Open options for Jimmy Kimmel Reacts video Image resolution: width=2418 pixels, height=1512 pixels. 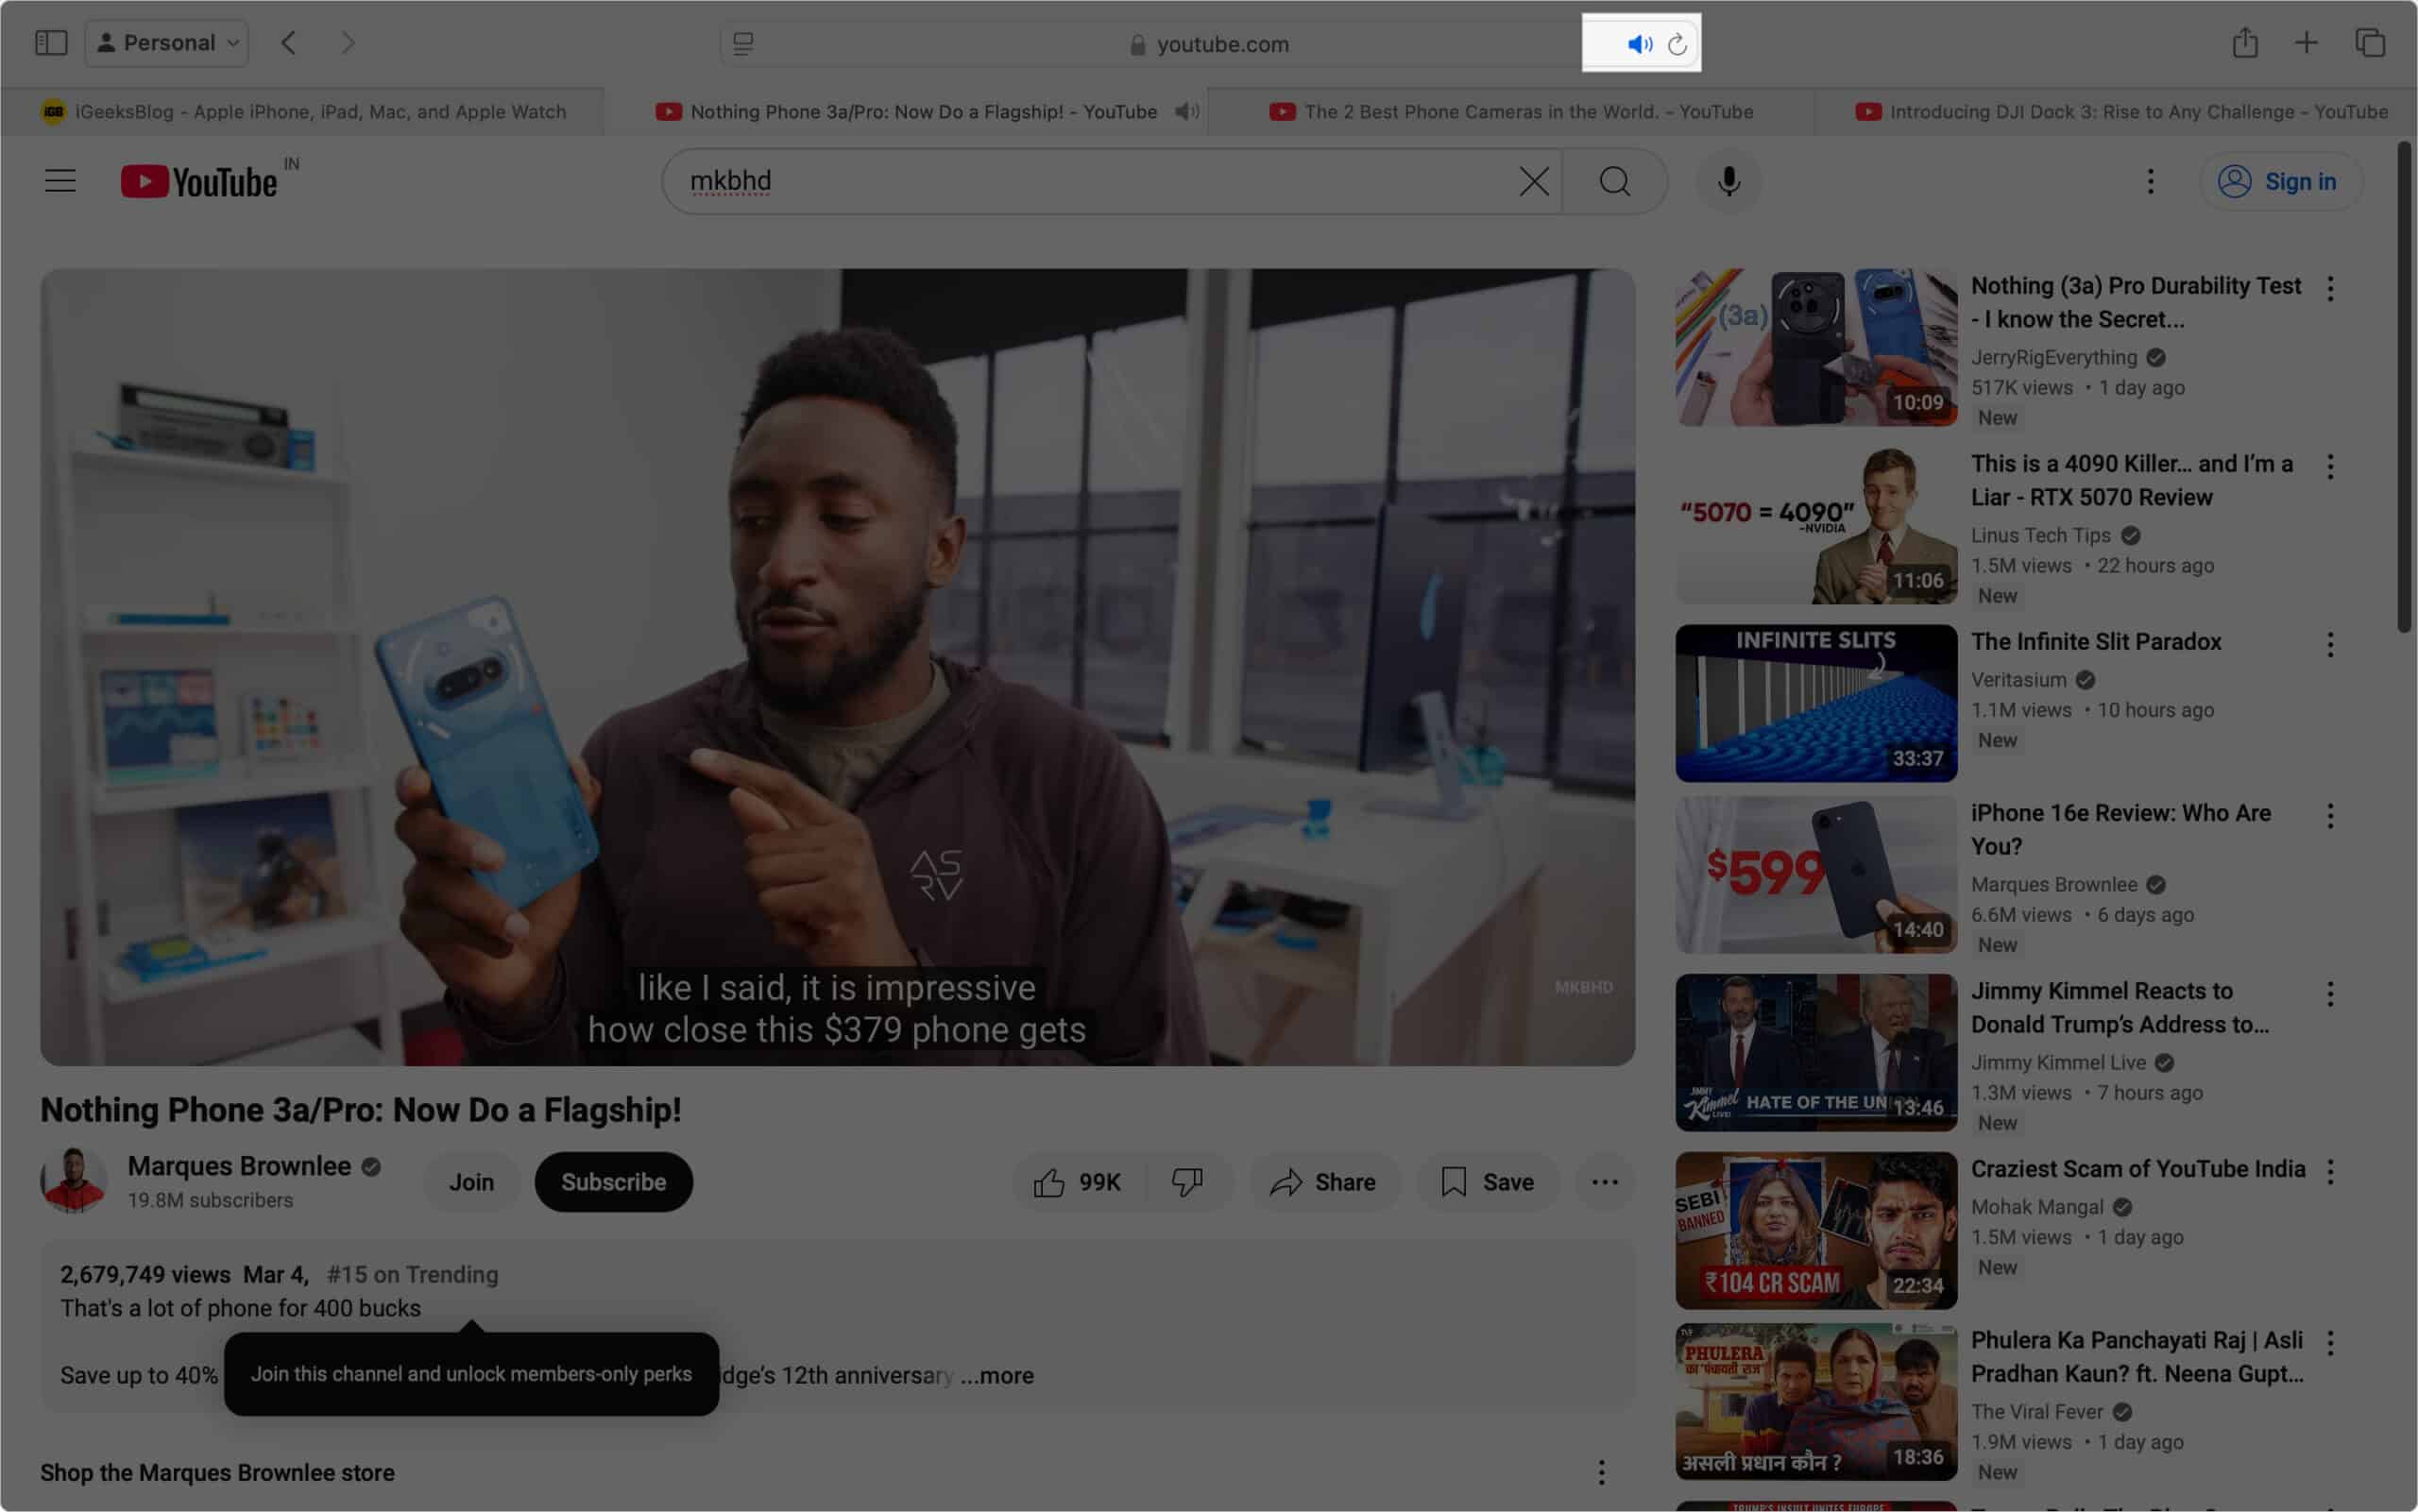pyautogui.click(x=2330, y=994)
